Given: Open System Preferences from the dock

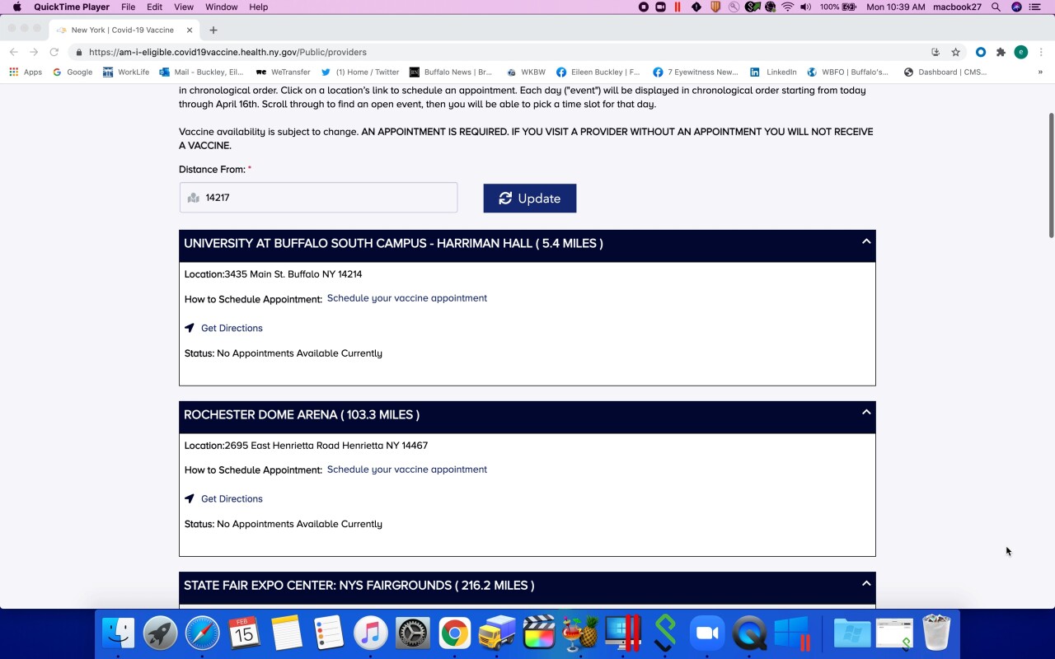Looking at the screenshot, I should pyautogui.click(x=413, y=633).
